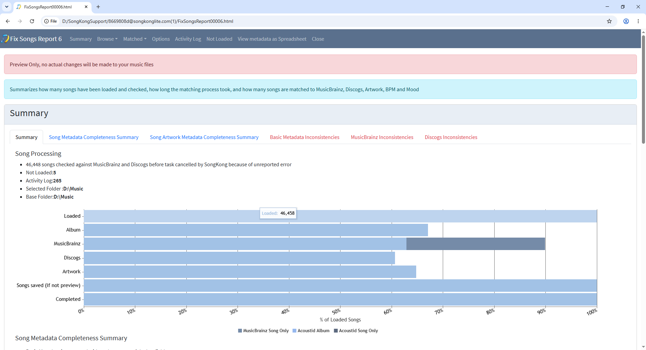Click the Discogs bar in the chart
Image resolution: width=646 pixels, height=350 pixels.
pyautogui.click(x=240, y=258)
